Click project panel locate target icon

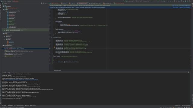point(42,3)
